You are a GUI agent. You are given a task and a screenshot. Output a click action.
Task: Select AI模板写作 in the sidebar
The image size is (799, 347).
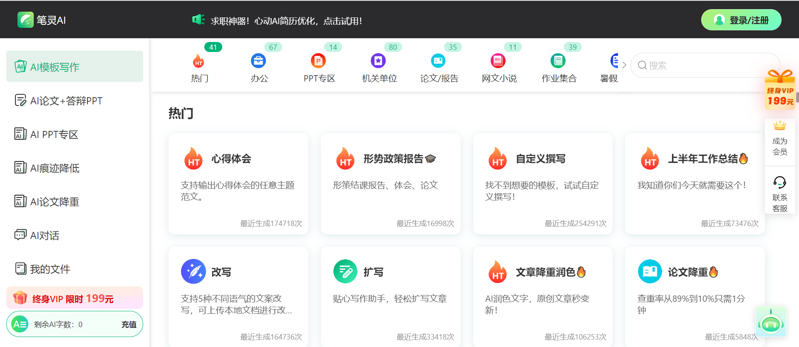pos(74,66)
